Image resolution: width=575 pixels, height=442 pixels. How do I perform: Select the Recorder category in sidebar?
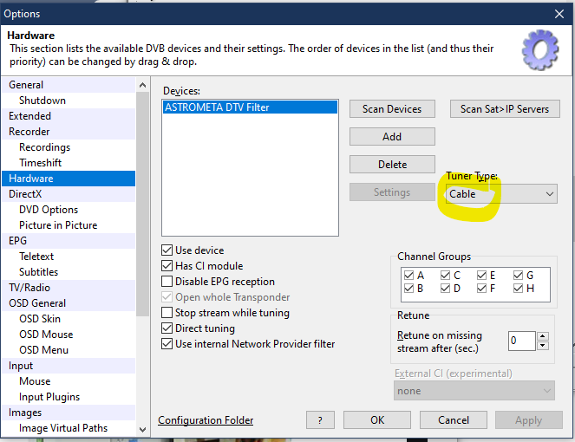[x=29, y=132]
